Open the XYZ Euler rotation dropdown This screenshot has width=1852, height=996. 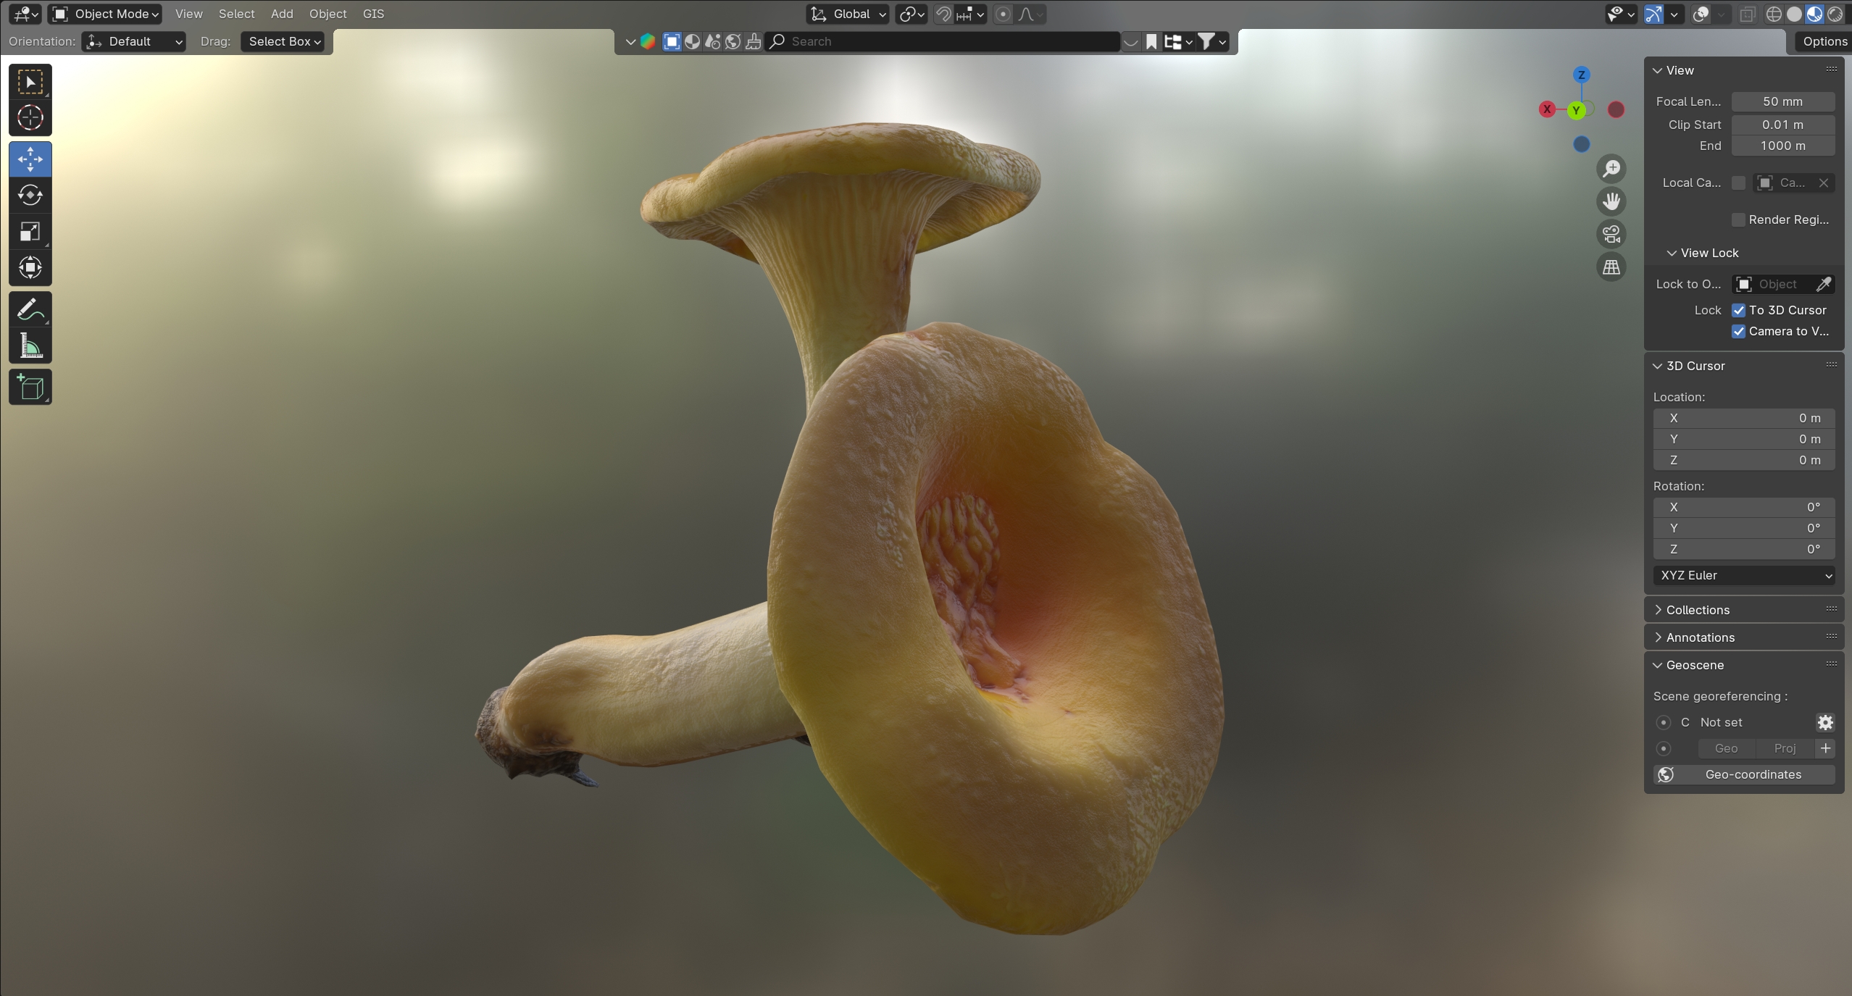point(1744,575)
